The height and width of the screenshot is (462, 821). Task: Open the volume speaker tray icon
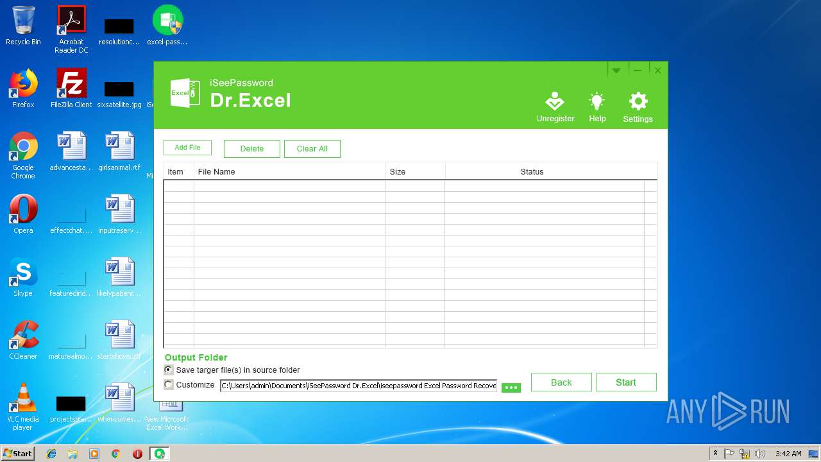click(760, 454)
